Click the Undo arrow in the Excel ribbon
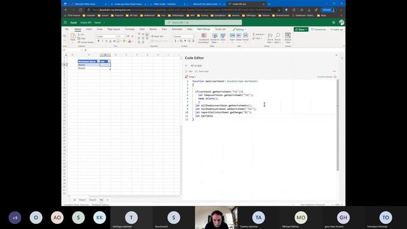407x229 pixels. coord(65,37)
